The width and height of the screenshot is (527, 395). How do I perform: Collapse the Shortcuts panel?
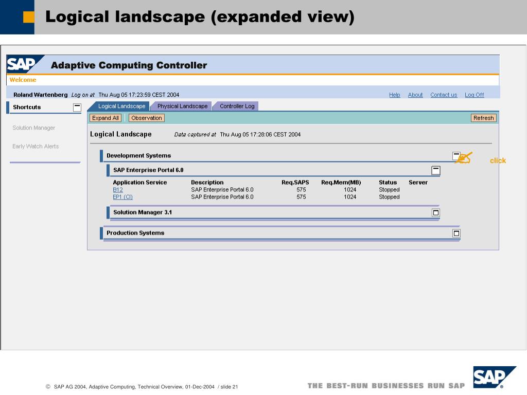coord(77,107)
